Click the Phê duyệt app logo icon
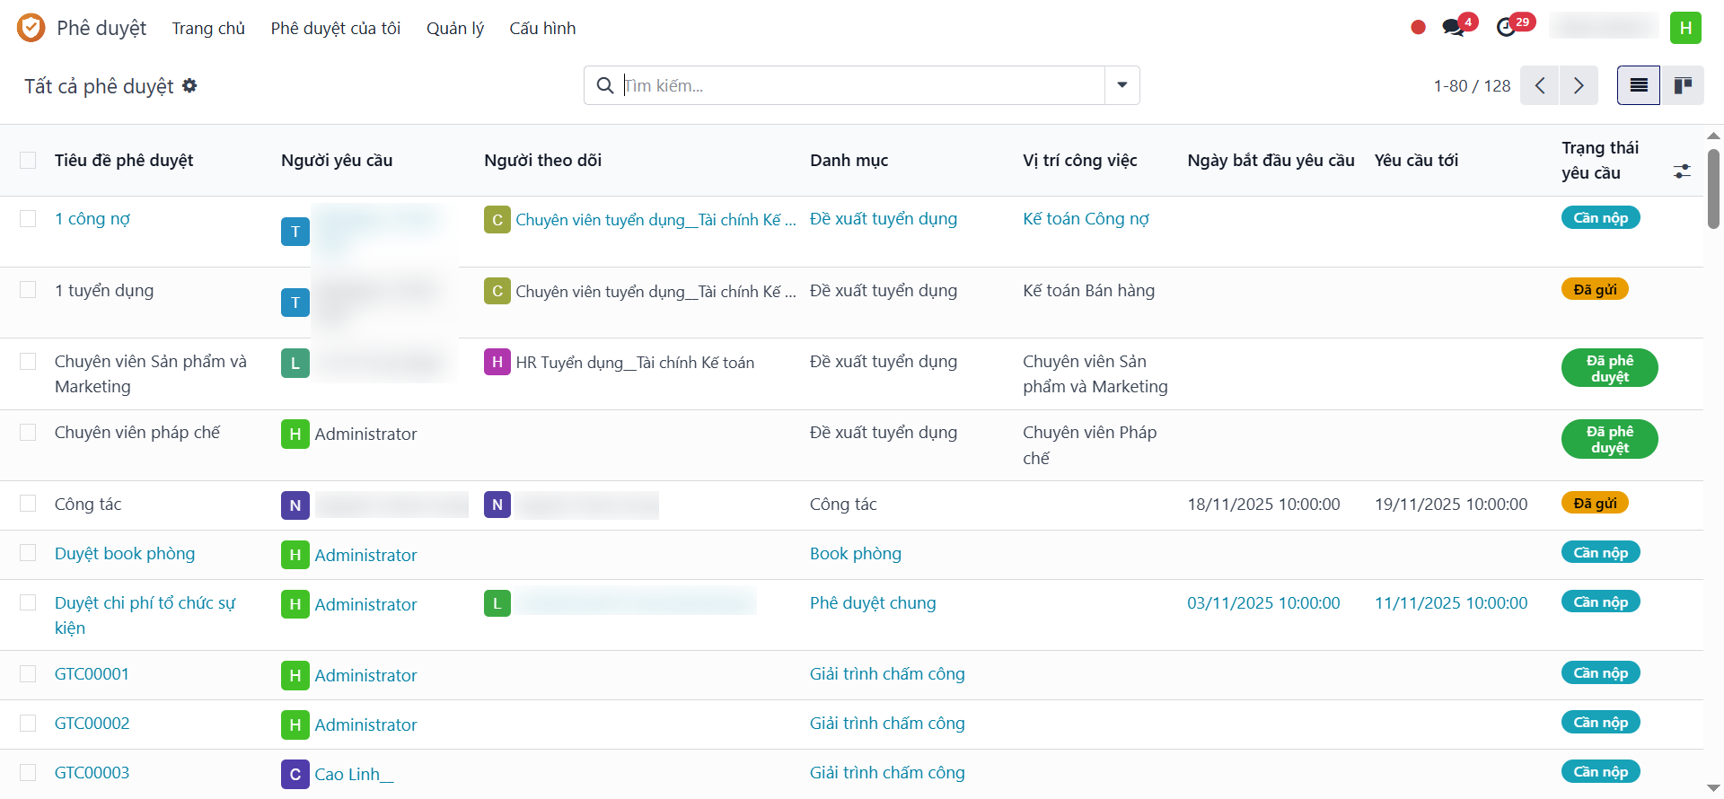This screenshot has width=1724, height=799. [x=31, y=28]
